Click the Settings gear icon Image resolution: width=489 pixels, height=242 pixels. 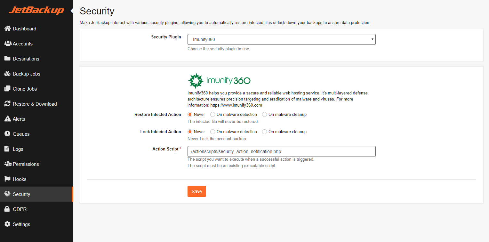click(x=7, y=224)
